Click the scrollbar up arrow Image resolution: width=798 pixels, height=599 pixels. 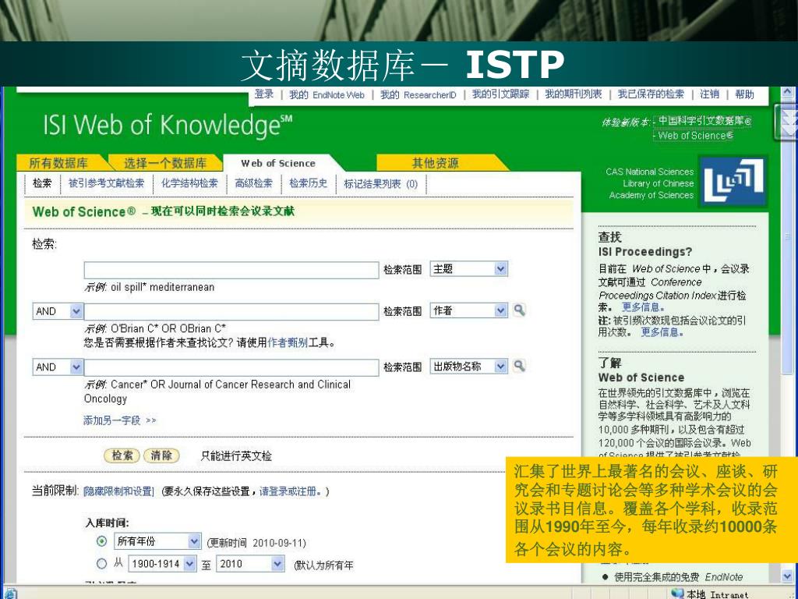(x=788, y=93)
